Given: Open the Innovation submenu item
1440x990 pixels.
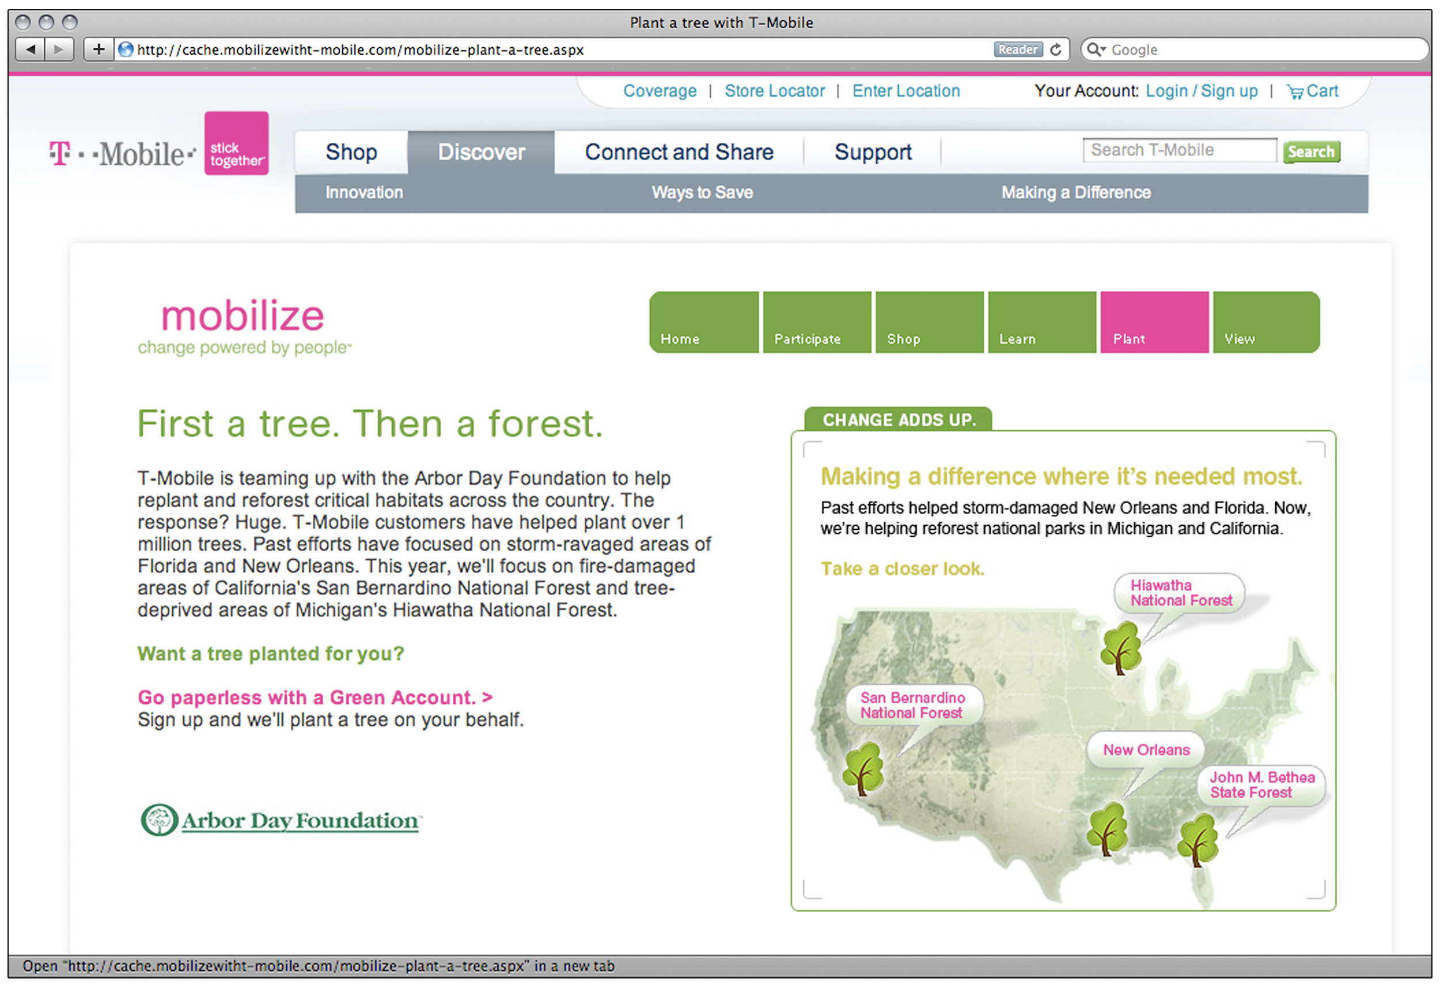Looking at the screenshot, I should coord(364,192).
